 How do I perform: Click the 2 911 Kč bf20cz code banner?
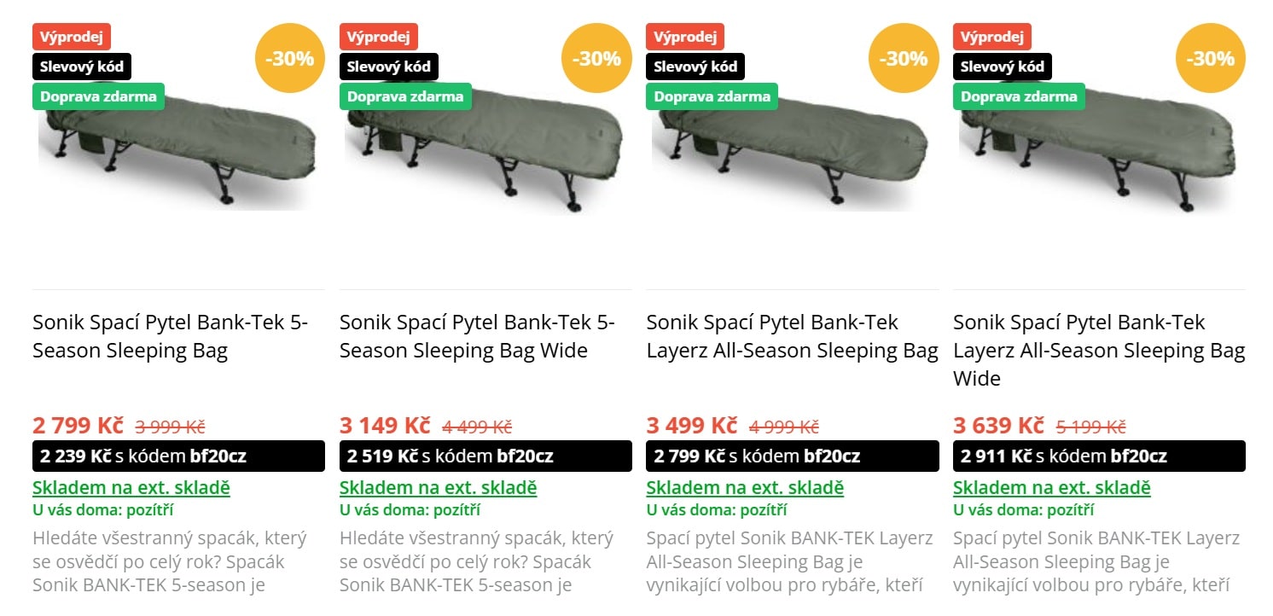[1099, 456]
